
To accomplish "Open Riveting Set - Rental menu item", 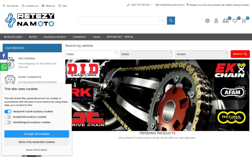I will click(x=120, y=37).
